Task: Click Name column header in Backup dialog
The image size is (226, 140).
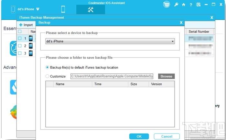Action: [73, 84]
